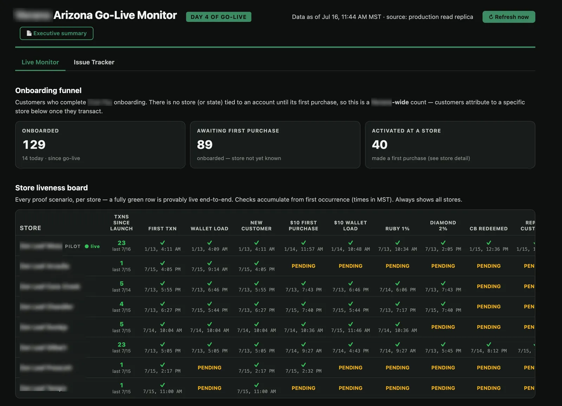The width and height of the screenshot is (562, 406).
Task: Click the TXNS SINCE LAUNCH column header
Action: (x=122, y=222)
